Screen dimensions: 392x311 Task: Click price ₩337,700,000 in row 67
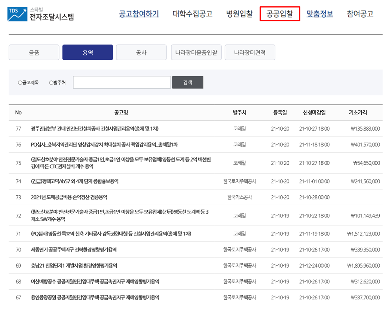point(365,298)
